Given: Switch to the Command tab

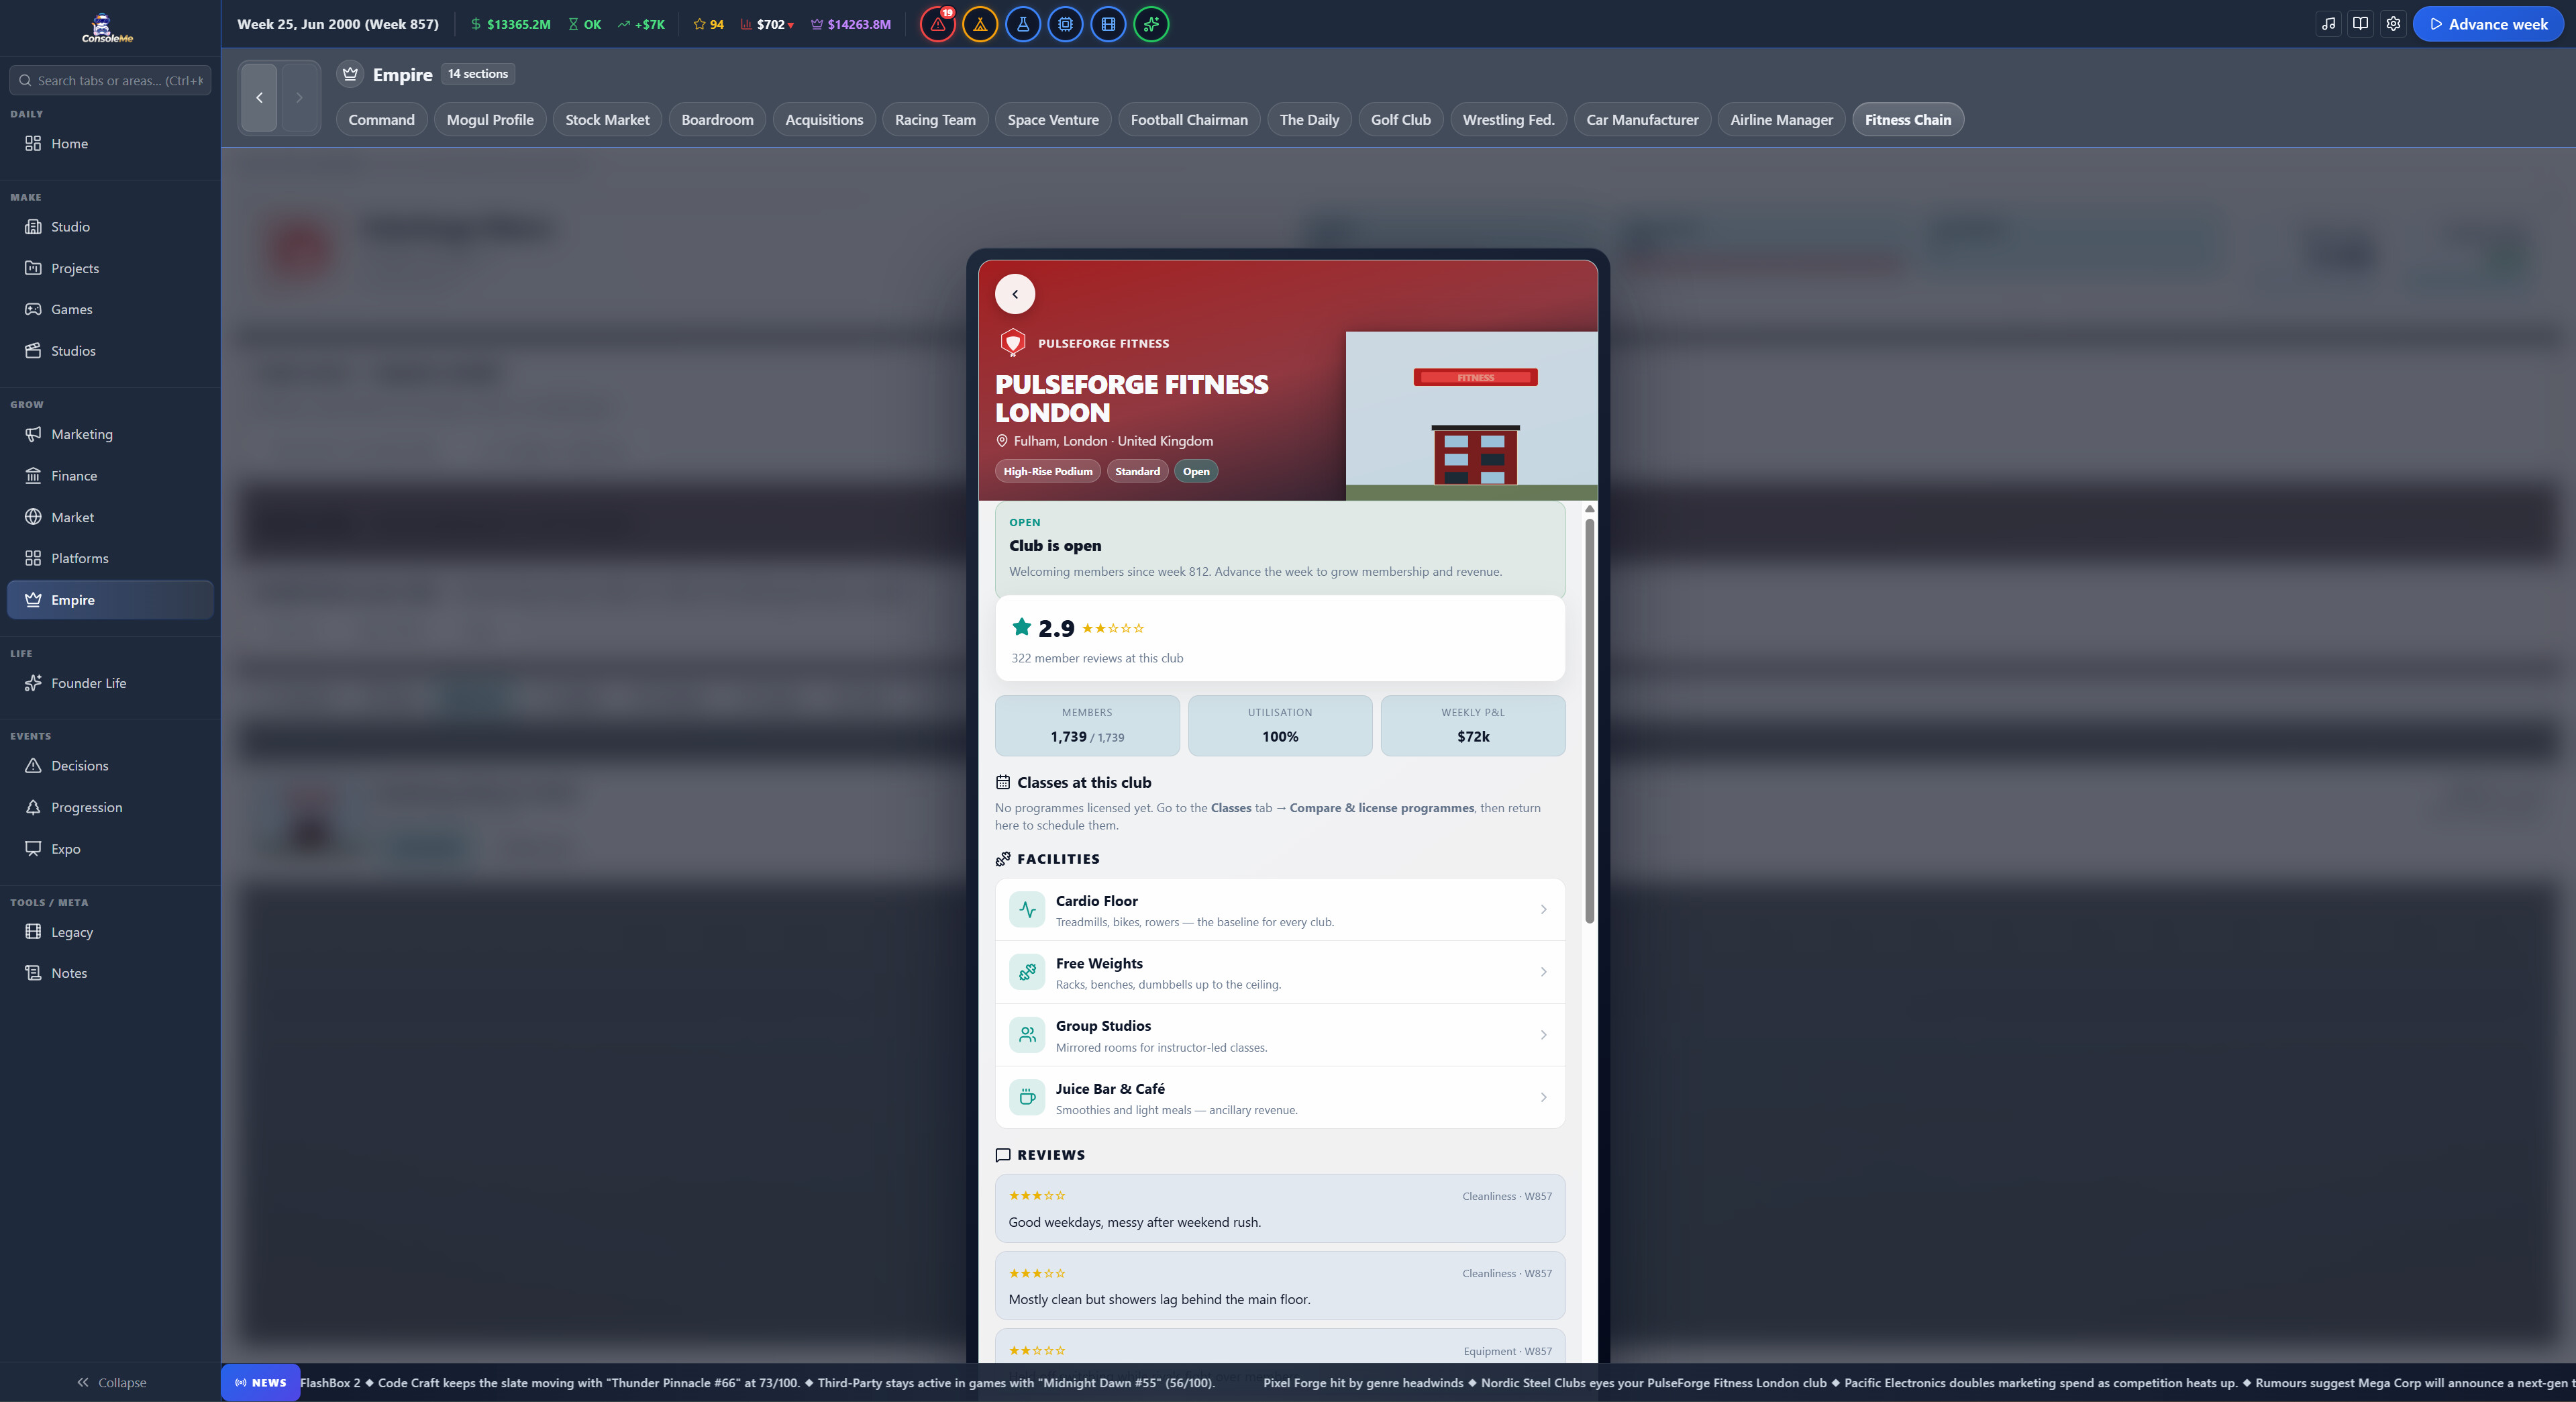Looking at the screenshot, I should (381, 120).
